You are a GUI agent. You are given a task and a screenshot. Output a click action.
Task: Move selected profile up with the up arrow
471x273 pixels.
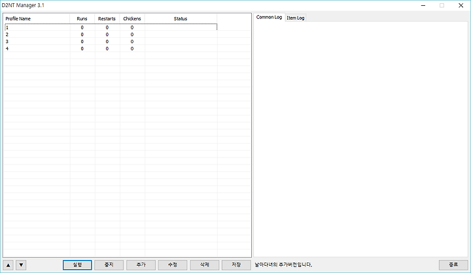click(9, 265)
